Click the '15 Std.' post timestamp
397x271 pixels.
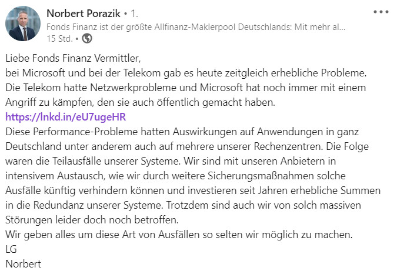pyautogui.click(x=59, y=39)
